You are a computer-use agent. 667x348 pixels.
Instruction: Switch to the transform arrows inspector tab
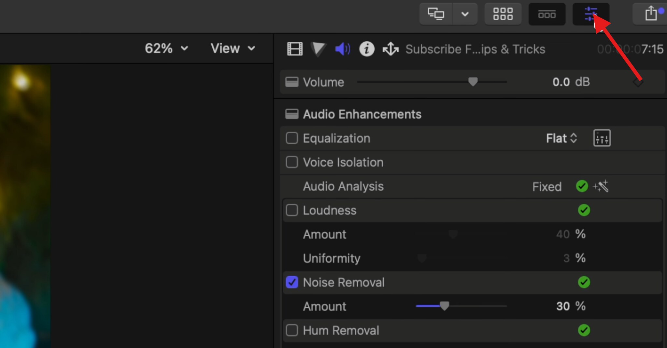click(x=390, y=49)
